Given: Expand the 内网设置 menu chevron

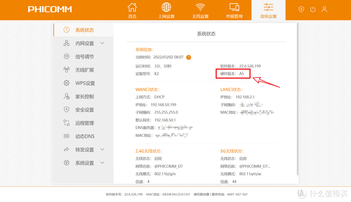Looking at the screenshot, I should click(102, 43).
